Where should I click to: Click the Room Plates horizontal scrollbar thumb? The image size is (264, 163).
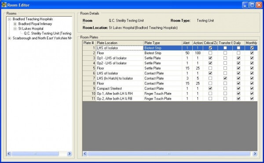click(x=169, y=154)
